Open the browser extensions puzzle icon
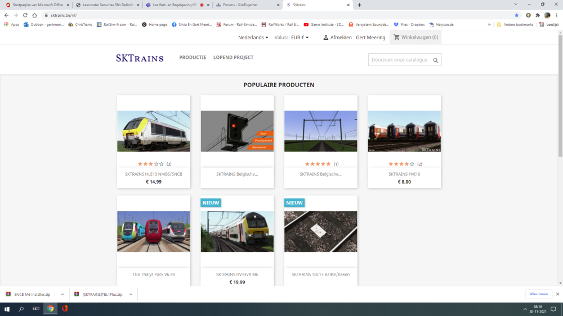 pos(538,15)
